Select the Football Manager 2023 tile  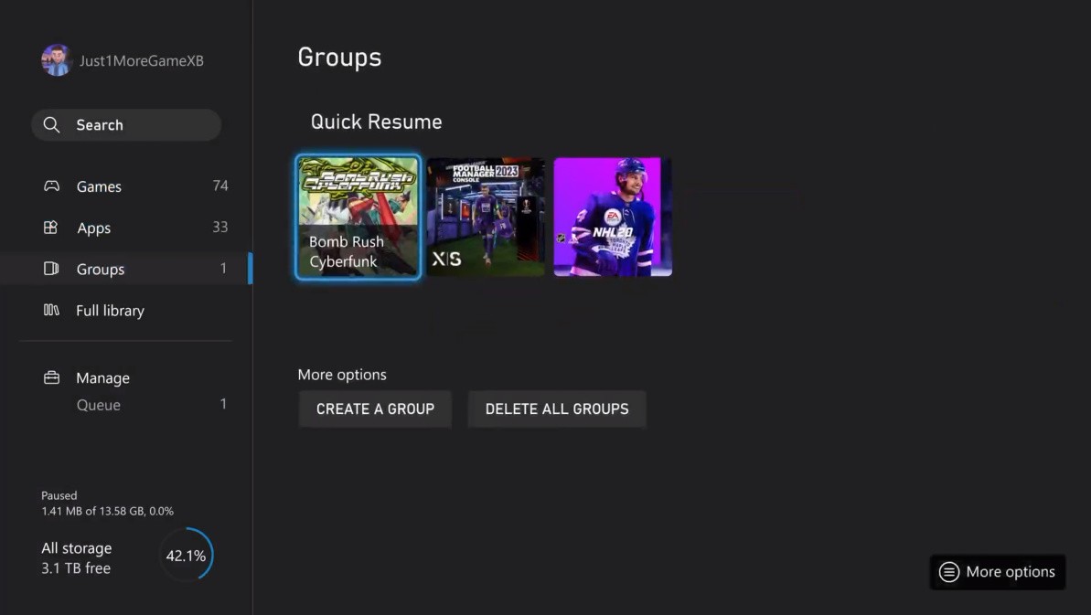point(486,217)
